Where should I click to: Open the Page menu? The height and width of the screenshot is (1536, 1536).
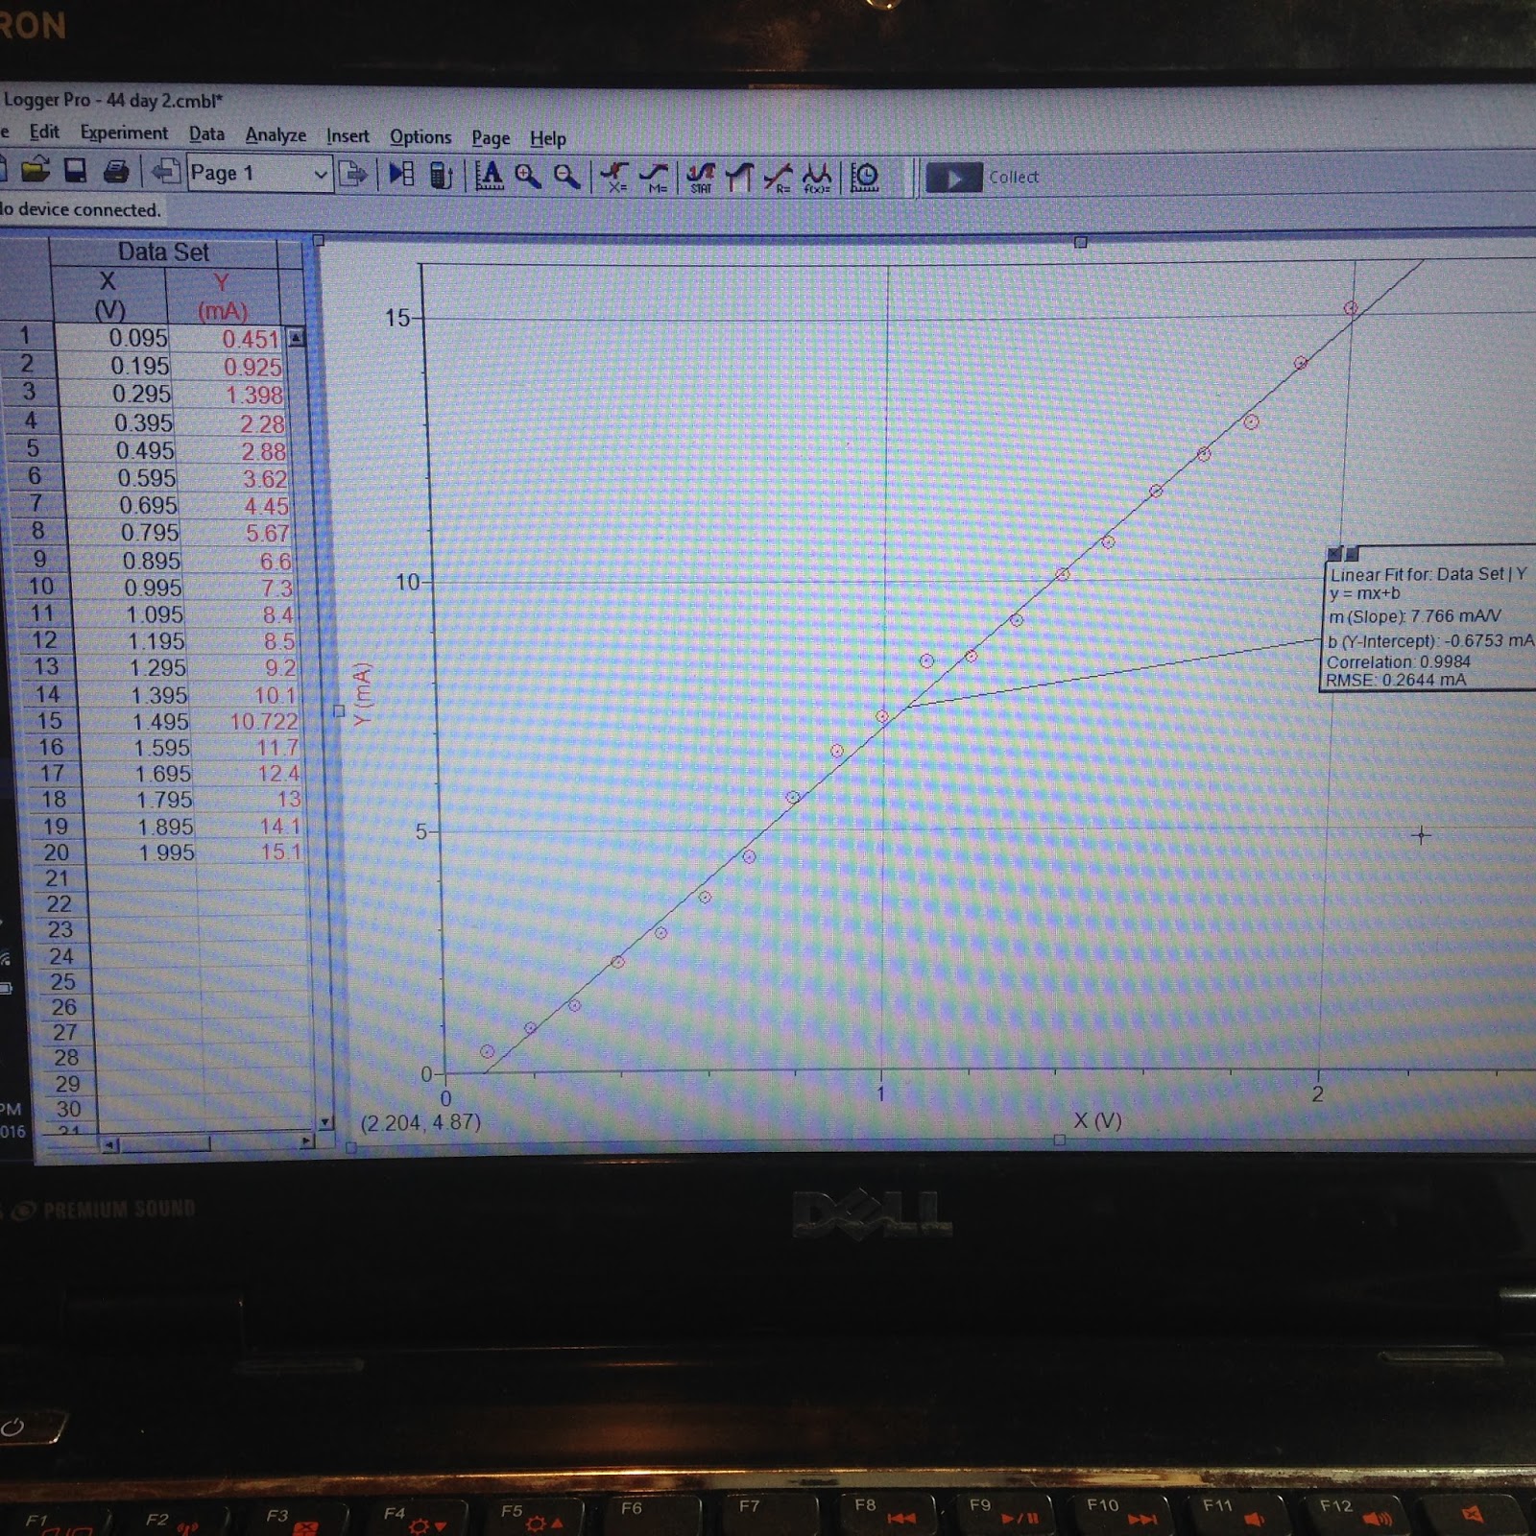coord(491,138)
